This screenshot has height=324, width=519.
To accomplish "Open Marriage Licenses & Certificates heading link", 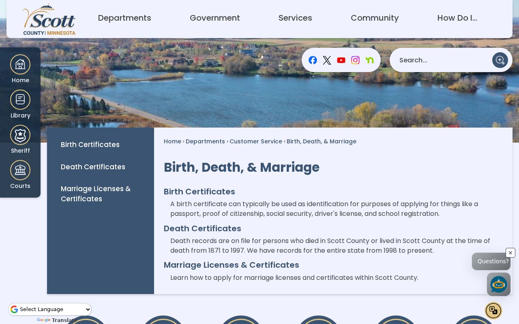I will (x=232, y=265).
